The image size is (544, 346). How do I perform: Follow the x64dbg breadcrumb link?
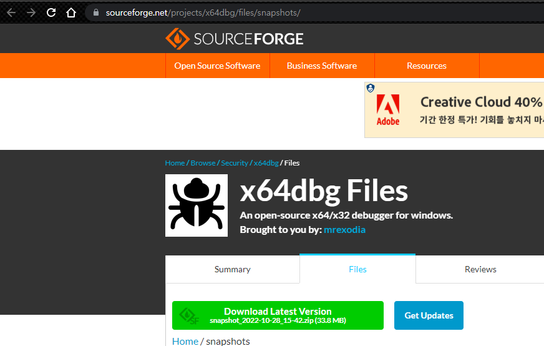(x=266, y=163)
